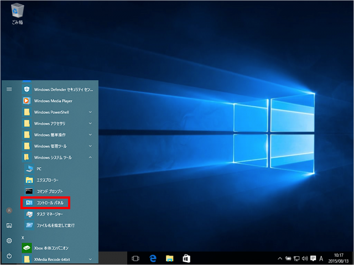Expand the Windows 簡単操作 chevron
This screenshot has height=265, width=354.
pyautogui.click(x=90, y=135)
